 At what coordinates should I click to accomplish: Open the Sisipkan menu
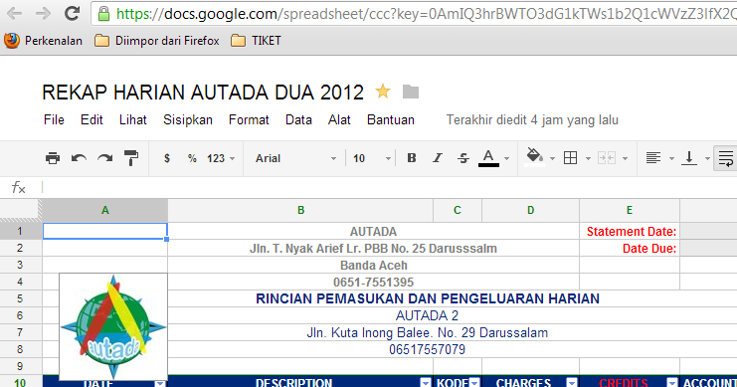pos(188,120)
